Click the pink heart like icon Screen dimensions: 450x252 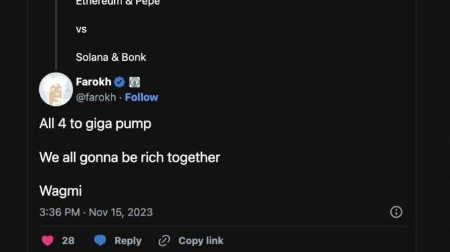click(48, 241)
